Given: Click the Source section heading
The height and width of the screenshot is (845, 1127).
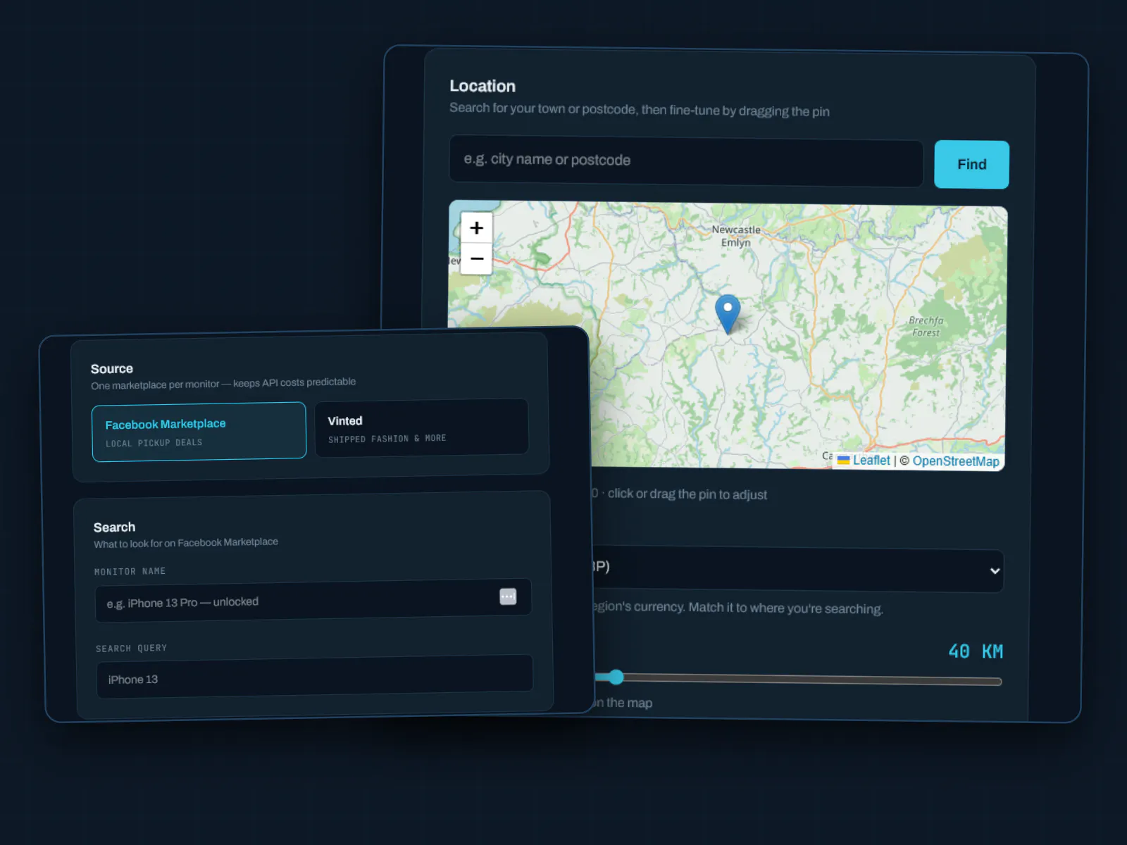Looking at the screenshot, I should [112, 369].
